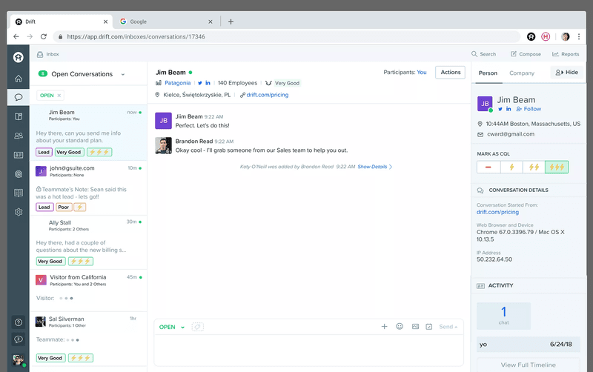593x372 pixels.
Task: Click the plus icon in reply toolbar
Action: pos(384,326)
